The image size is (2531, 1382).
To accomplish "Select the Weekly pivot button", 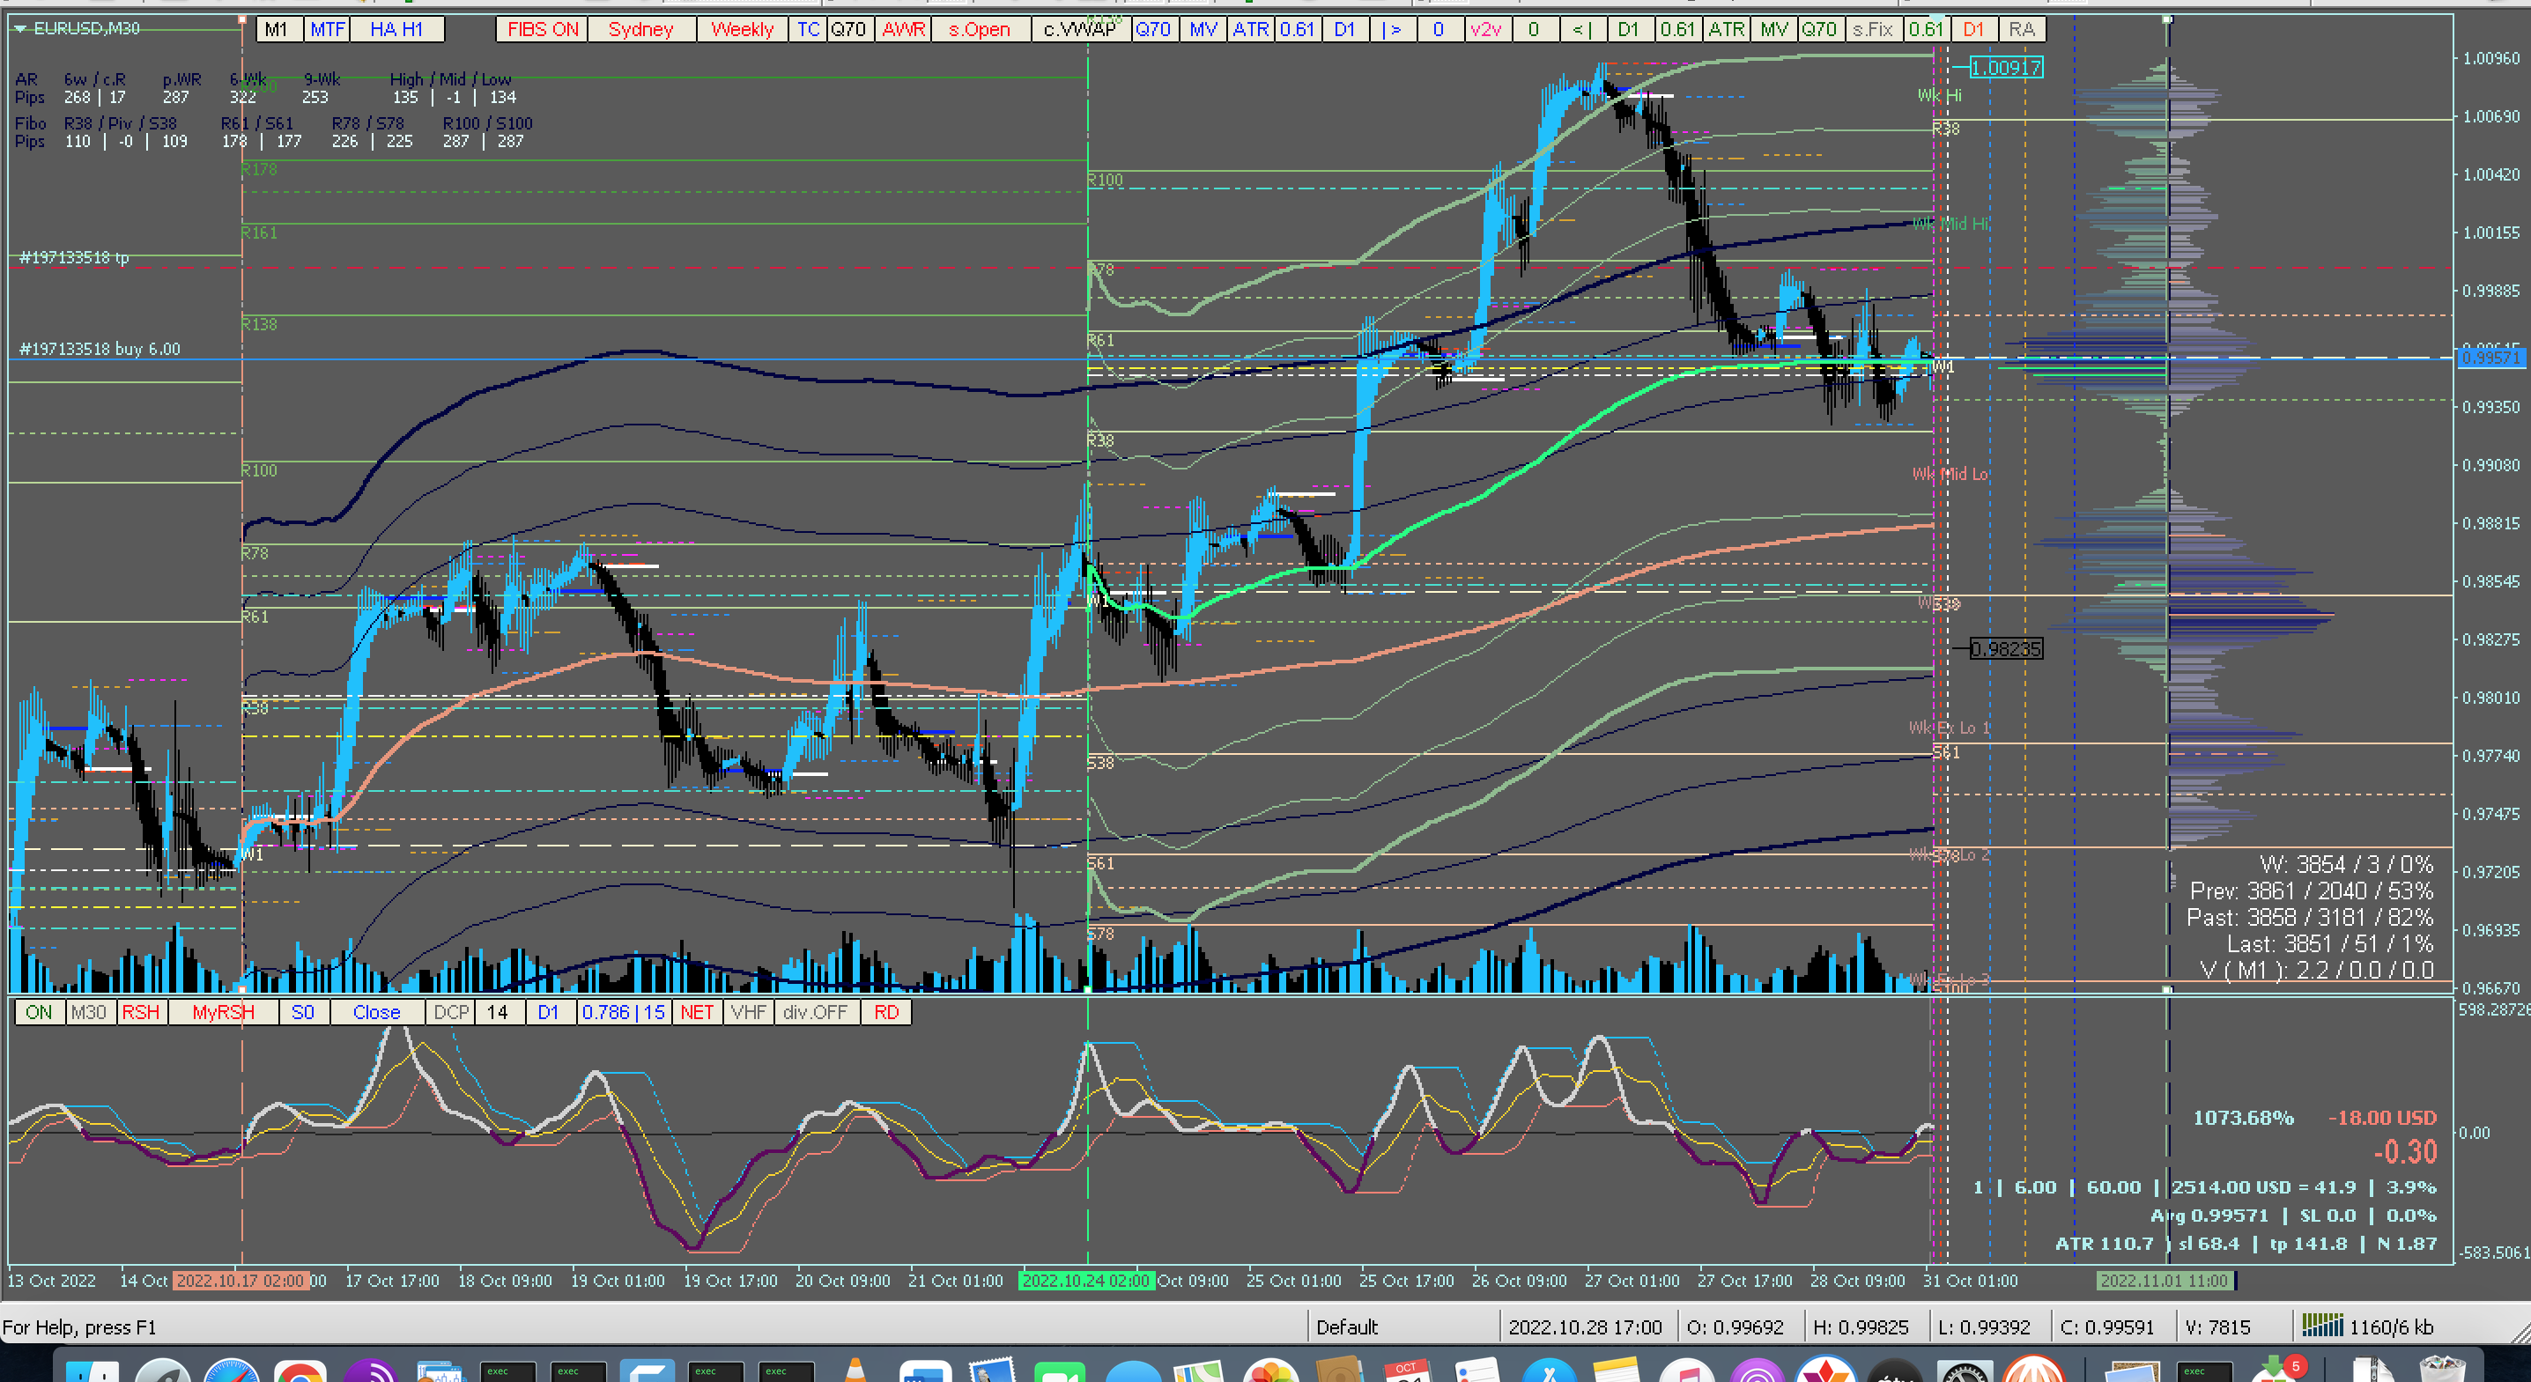I will [x=742, y=29].
